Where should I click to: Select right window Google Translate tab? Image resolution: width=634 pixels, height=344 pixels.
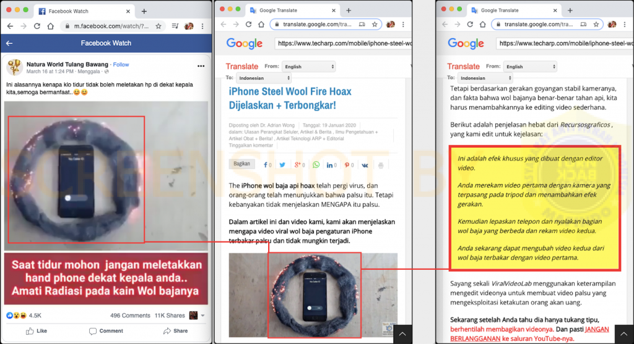coord(514,10)
